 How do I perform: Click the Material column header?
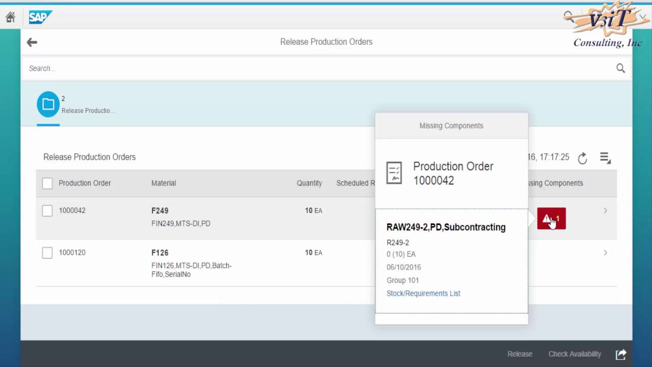(164, 183)
